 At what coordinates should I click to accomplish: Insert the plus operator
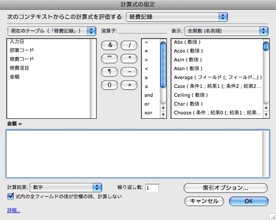point(129,85)
